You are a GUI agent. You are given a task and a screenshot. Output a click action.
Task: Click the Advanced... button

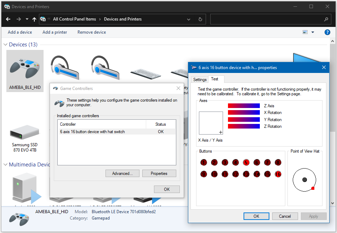click(x=122, y=174)
